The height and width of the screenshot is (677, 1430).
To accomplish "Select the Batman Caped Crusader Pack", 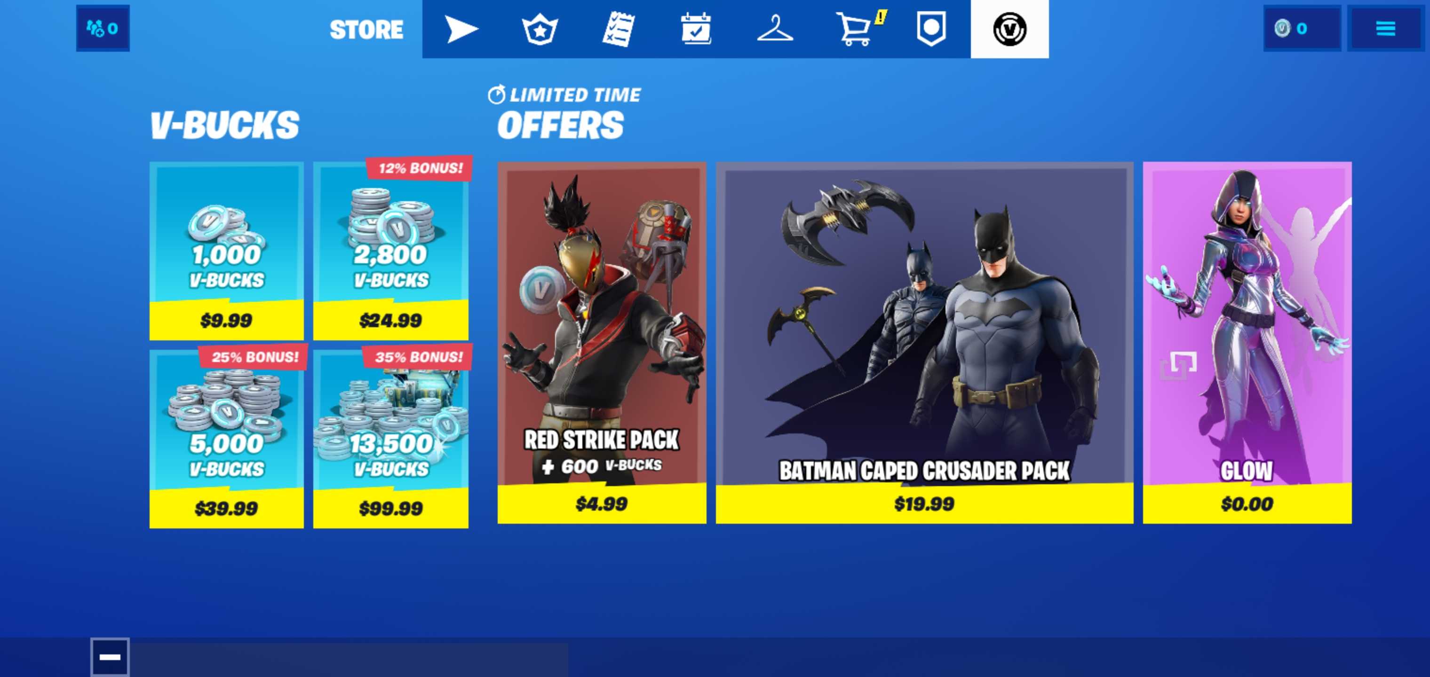I will [924, 342].
